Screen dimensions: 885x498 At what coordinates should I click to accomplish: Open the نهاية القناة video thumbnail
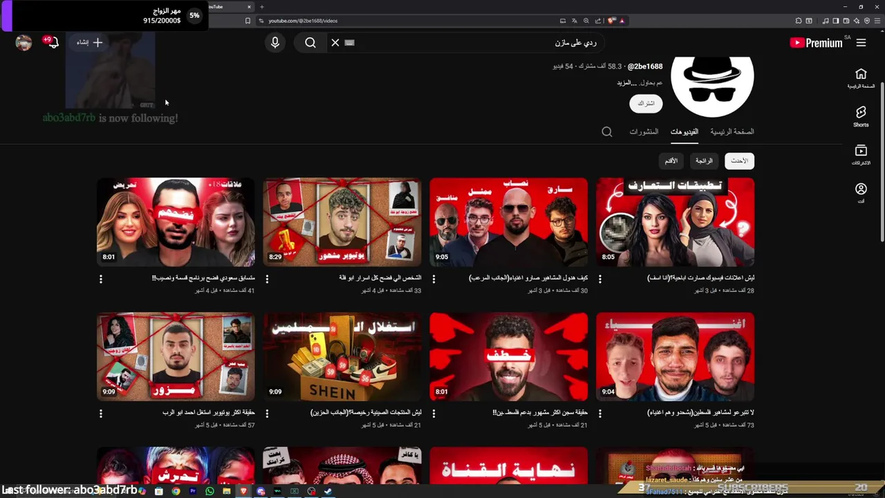pos(509,466)
